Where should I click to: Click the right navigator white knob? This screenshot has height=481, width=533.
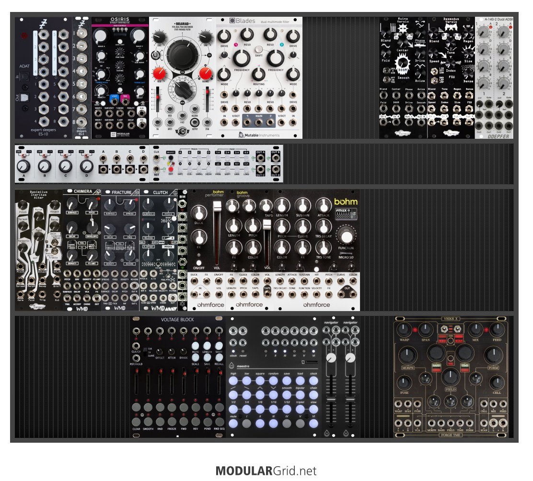[x=350, y=358]
